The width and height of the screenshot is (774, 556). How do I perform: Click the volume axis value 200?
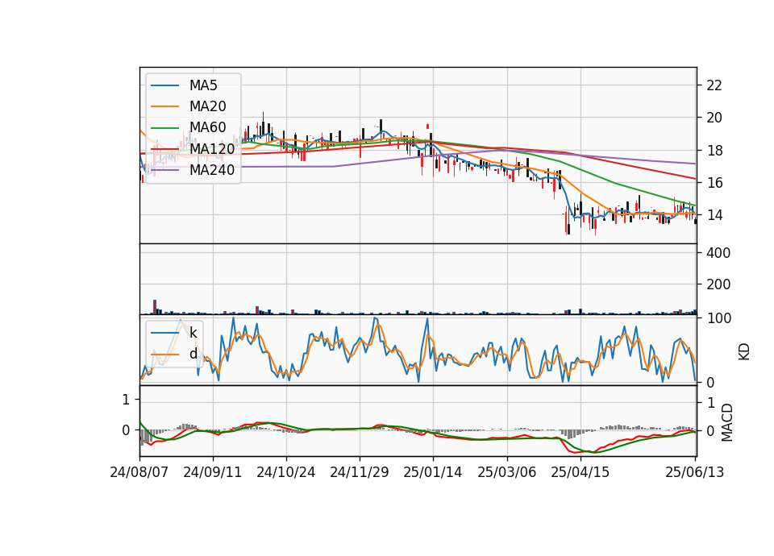718,284
